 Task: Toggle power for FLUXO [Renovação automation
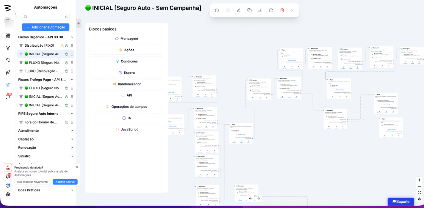pyautogui.click(x=67, y=71)
